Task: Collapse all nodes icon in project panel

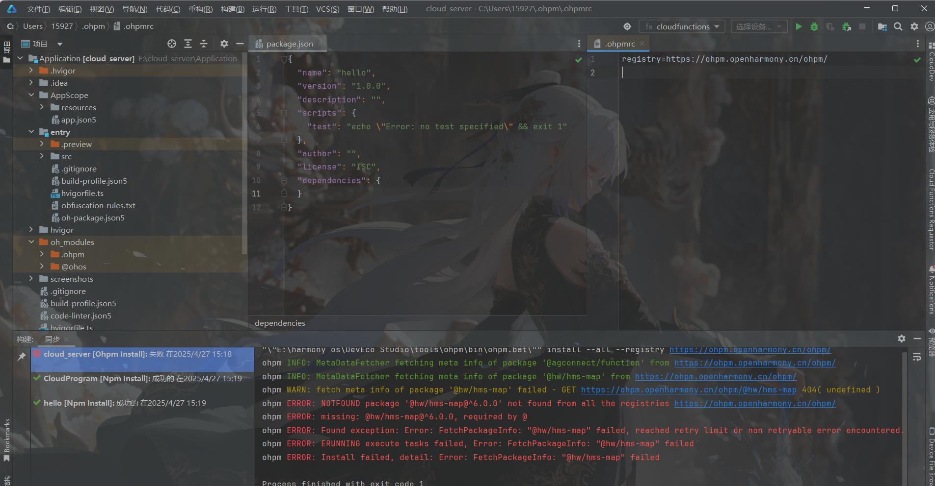Action: [204, 44]
